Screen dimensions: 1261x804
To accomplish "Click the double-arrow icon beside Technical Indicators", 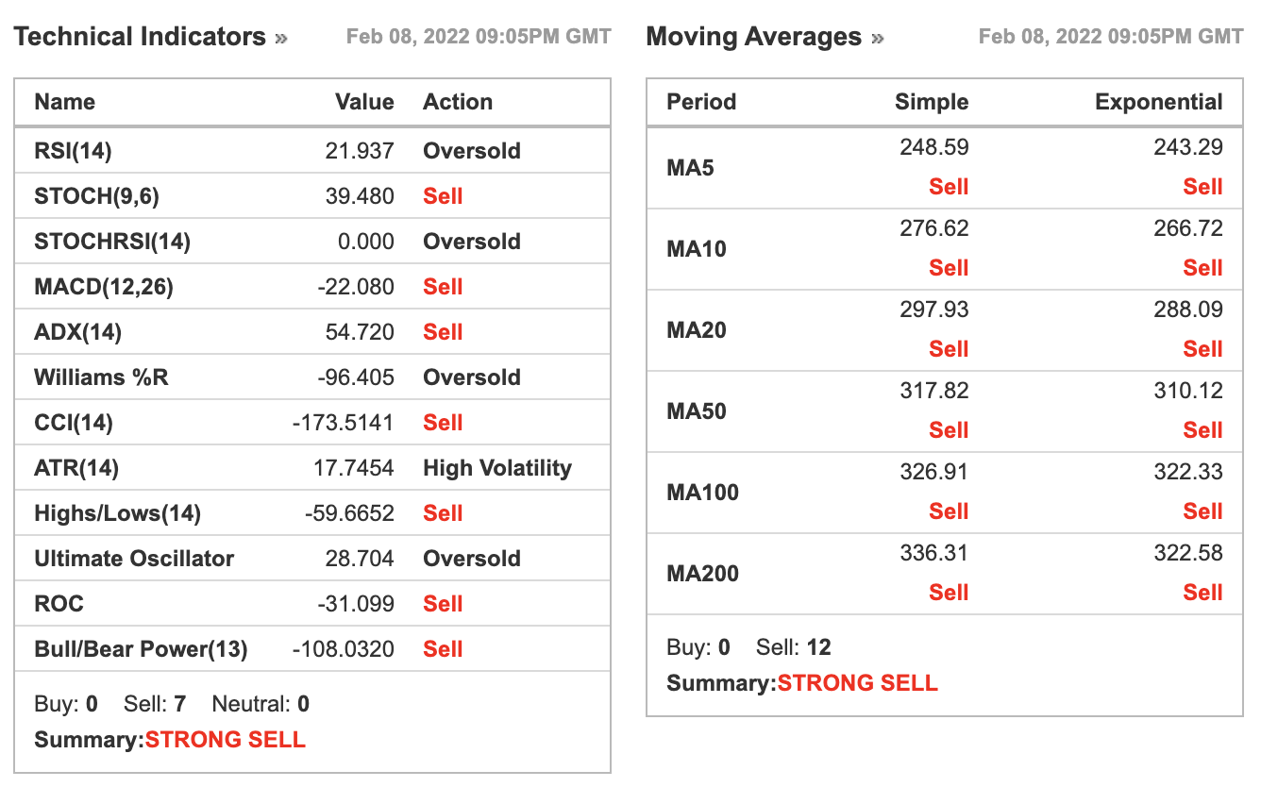I will click(281, 39).
